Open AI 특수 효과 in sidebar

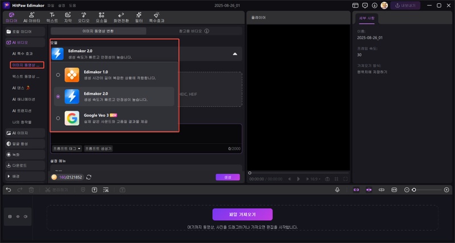[x=22, y=53]
